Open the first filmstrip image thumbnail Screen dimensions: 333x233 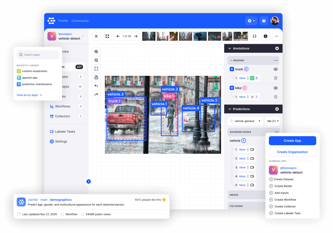[148, 36]
